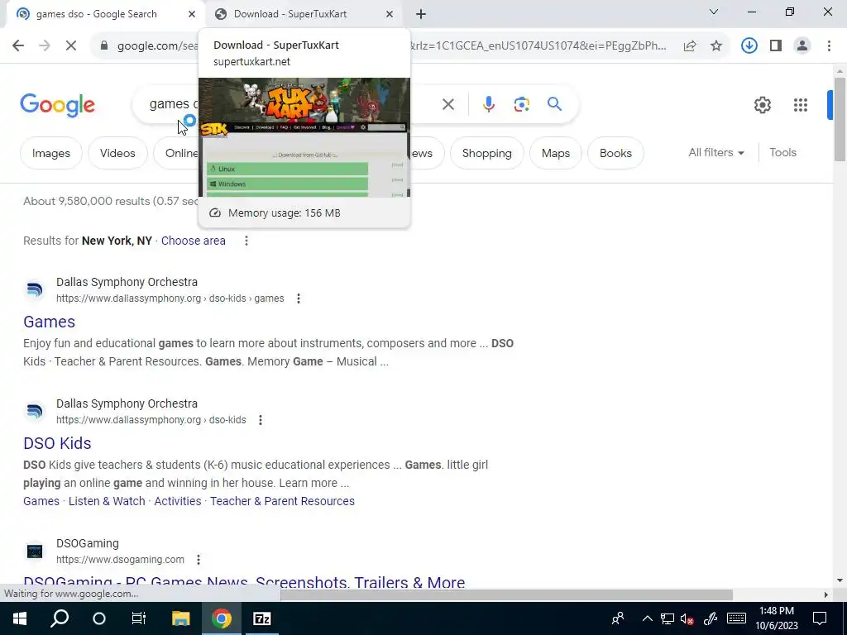Screen dimensions: 847x635
Task: Open the tab search chevron
Action: [714, 12]
